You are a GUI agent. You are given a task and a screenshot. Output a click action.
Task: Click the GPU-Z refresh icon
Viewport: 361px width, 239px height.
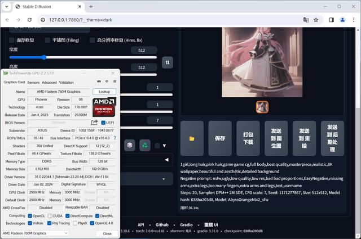pyautogui.click(x=107, y=82)
